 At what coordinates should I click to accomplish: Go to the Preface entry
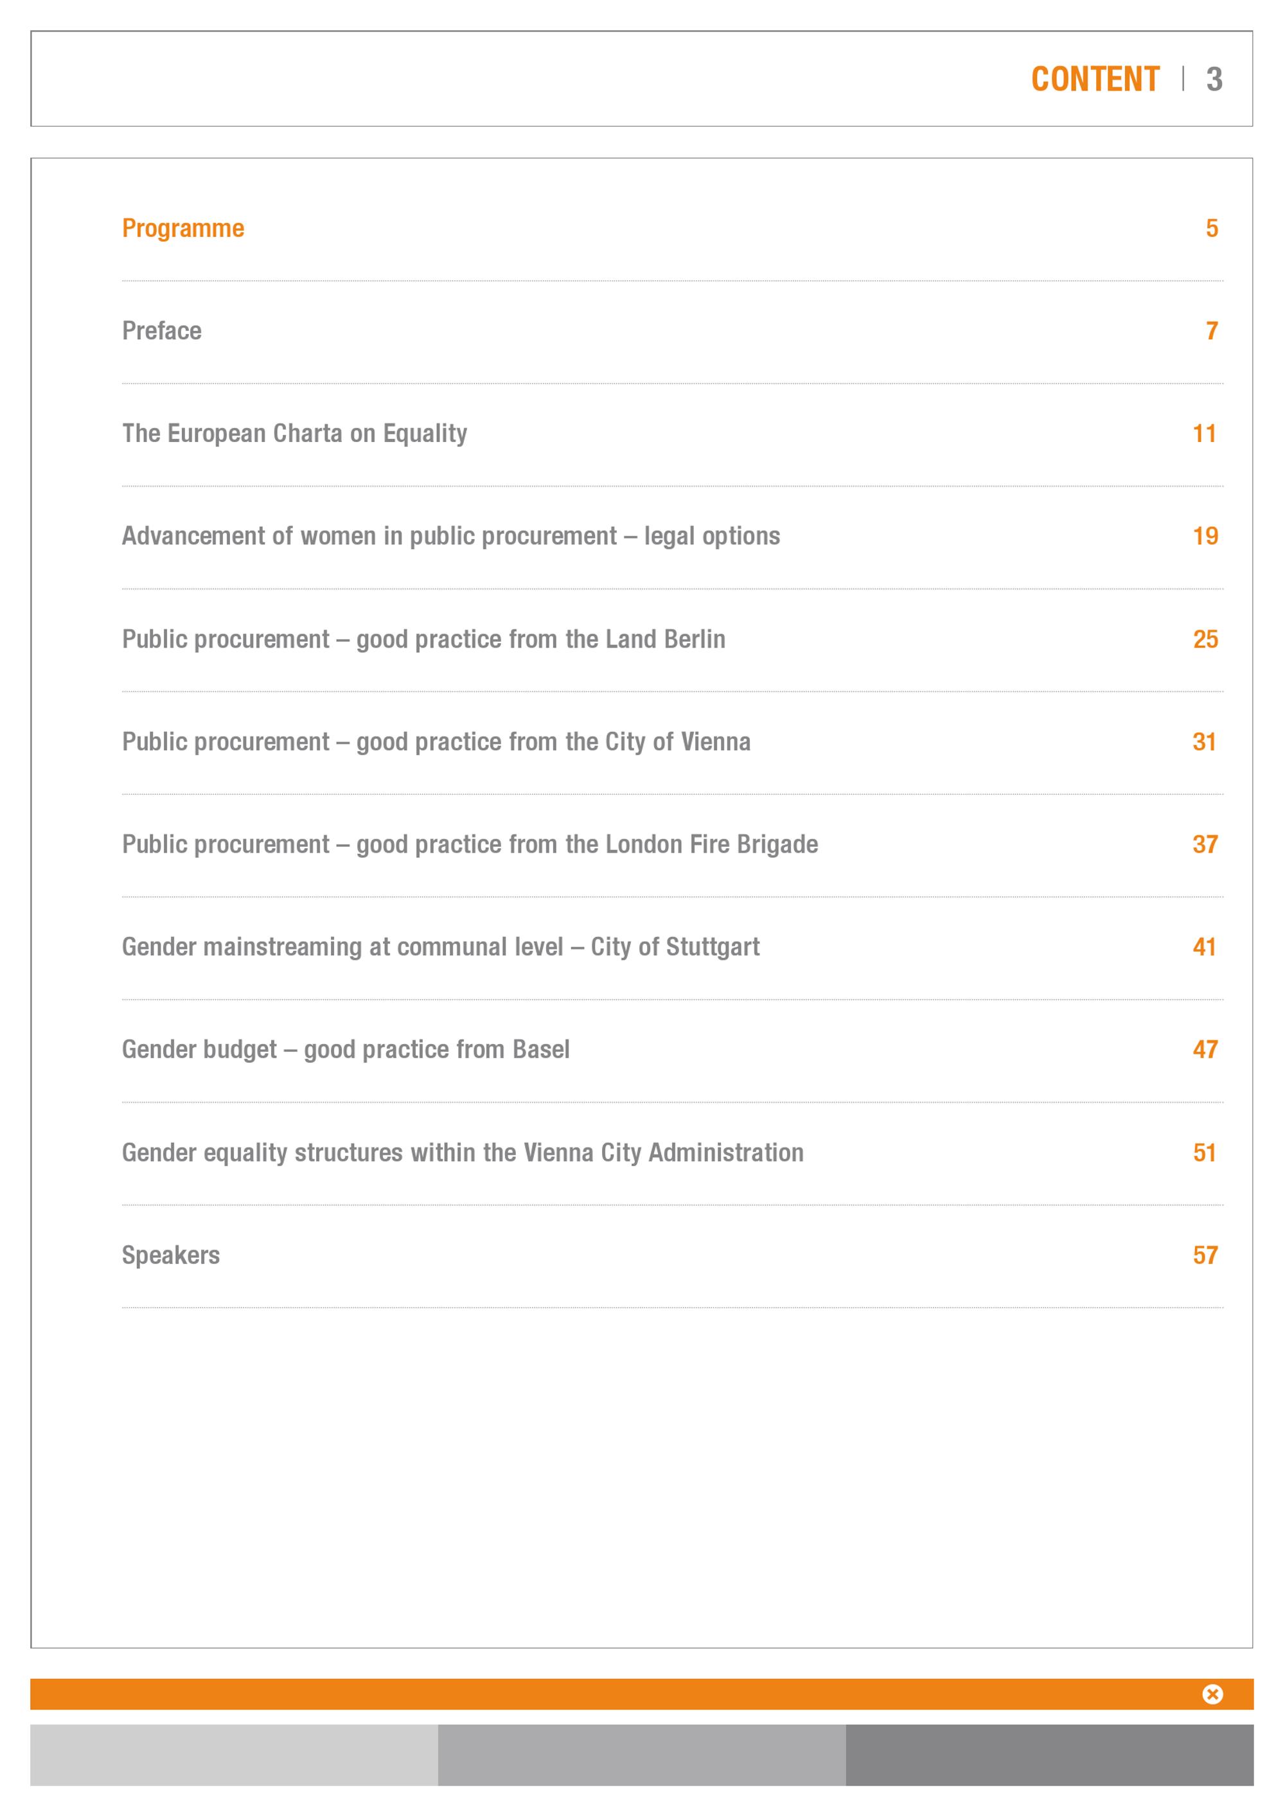click(x=161, y=331)
